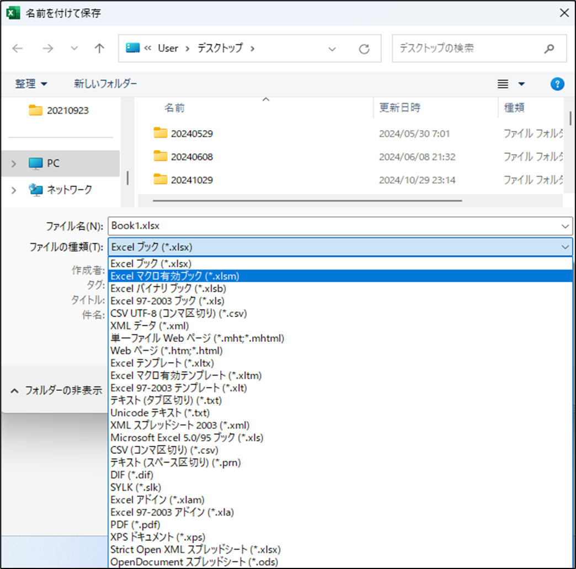Screen dimensions: 576x569
Task: Choose XML データ (*.xml)
Action: [x=340, y=326]
